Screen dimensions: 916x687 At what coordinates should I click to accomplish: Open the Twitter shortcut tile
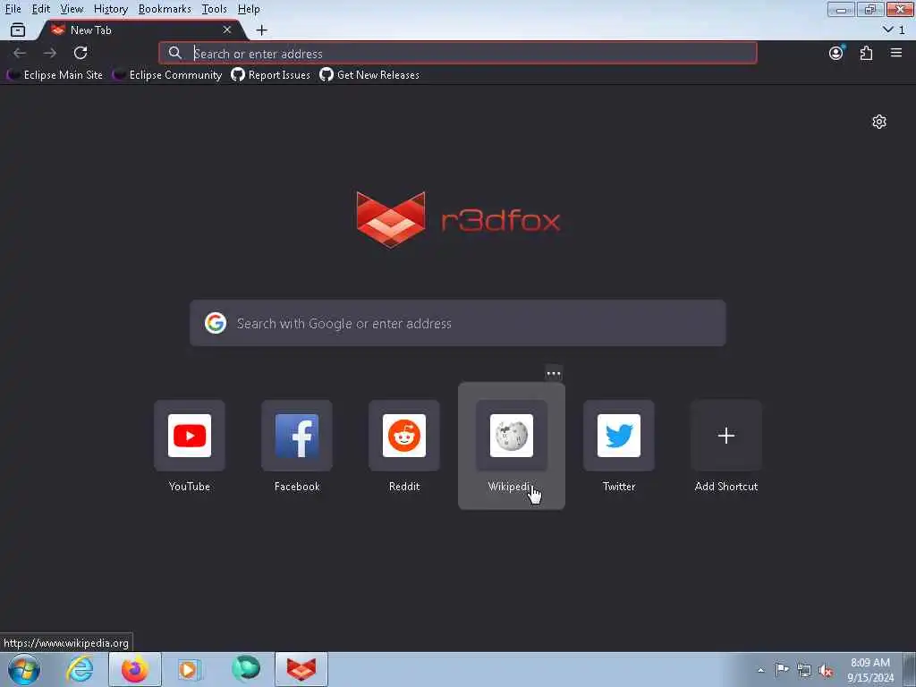pyautogui.click(x=619, y=436)
